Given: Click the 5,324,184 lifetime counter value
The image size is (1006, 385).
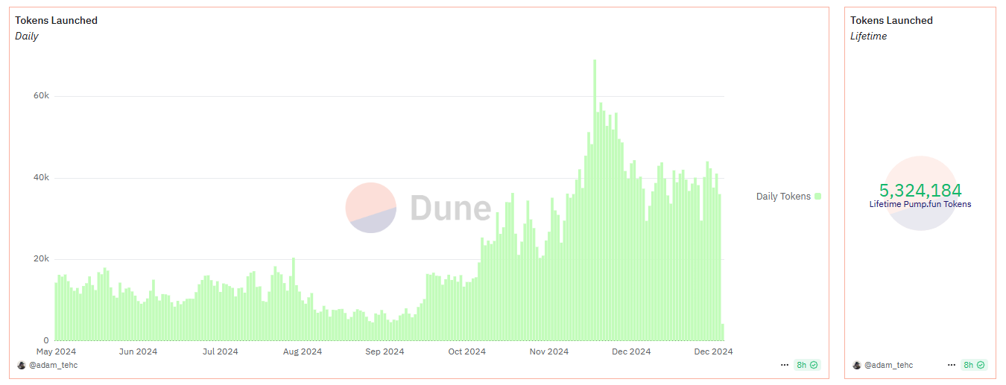Looking at the screenshot, I should (x=920, y=190).
